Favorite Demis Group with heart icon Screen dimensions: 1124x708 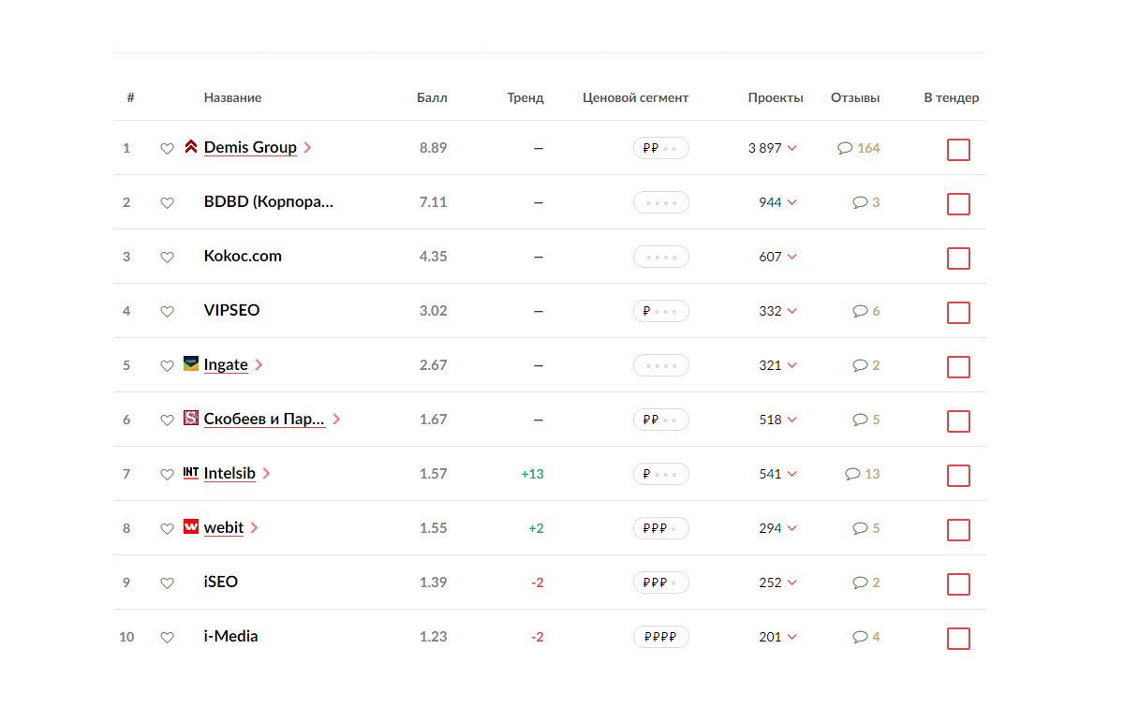point(167,148)
